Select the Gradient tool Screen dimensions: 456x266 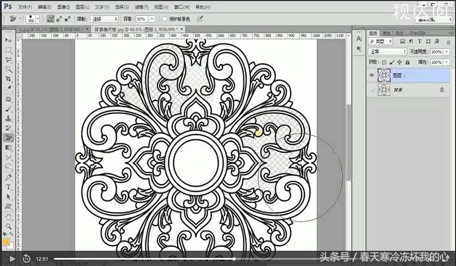9,148
